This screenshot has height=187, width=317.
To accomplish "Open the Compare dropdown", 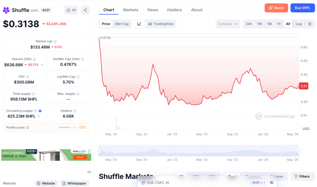I will coord(228,24).
